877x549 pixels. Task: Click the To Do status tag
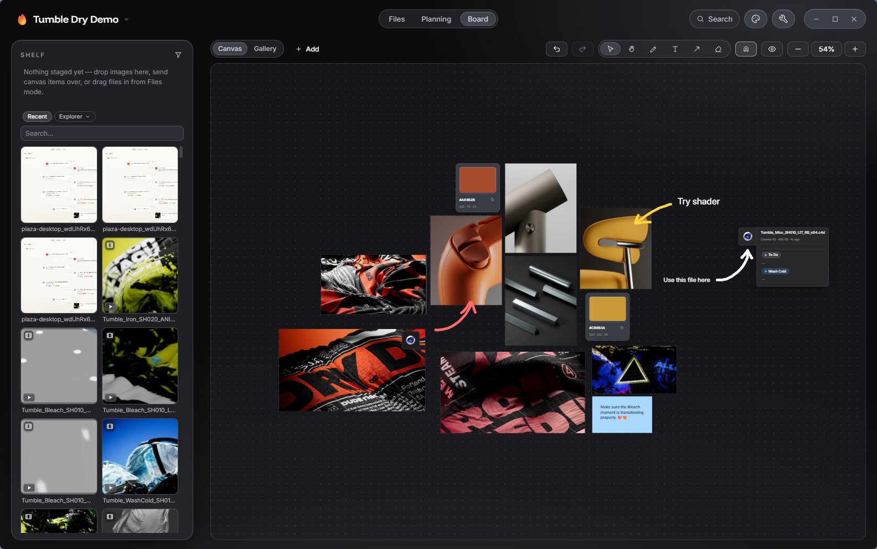point(771,255)
